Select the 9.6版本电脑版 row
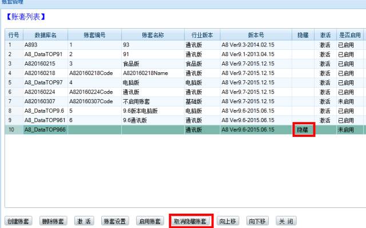The image size is (366, 228). (x=184, y=111)
